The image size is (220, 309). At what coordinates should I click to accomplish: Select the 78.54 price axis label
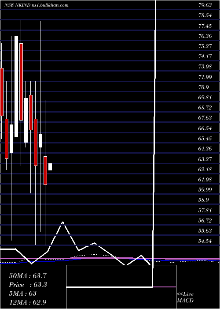pos(205,15)
